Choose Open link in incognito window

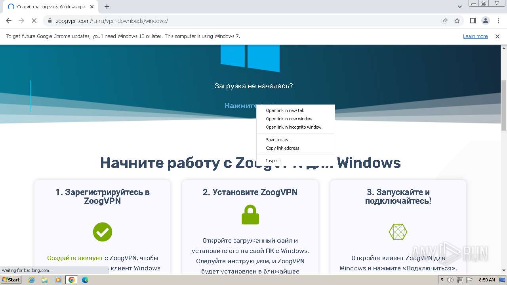click(x=295, y=127)
